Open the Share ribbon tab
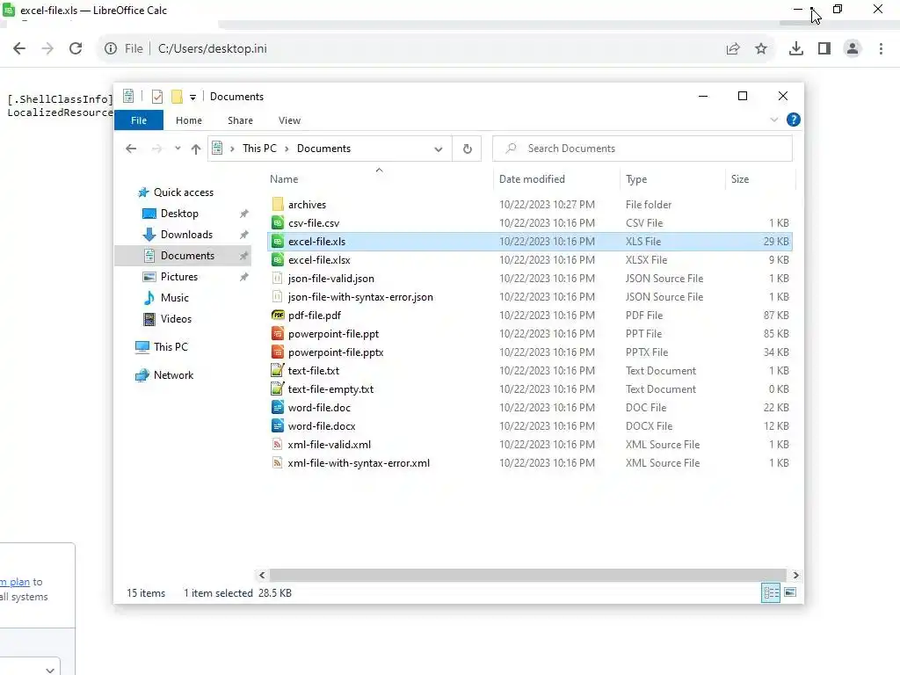This screenshot has height=675, width=900. pos(240,120)
